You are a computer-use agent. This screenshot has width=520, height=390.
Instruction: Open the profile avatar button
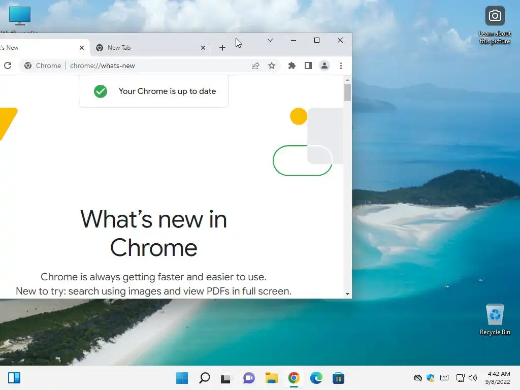point(324,66)
